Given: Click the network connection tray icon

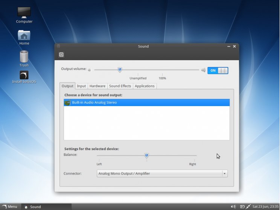Looking at the screenshot, I should (x=248, y=207).
